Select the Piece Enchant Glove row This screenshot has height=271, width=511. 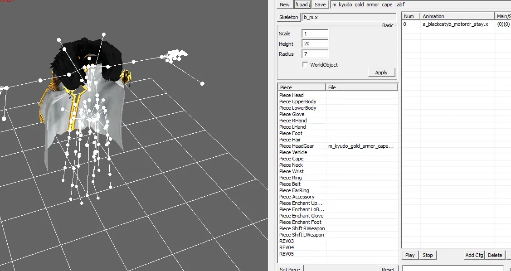point(338,216)
